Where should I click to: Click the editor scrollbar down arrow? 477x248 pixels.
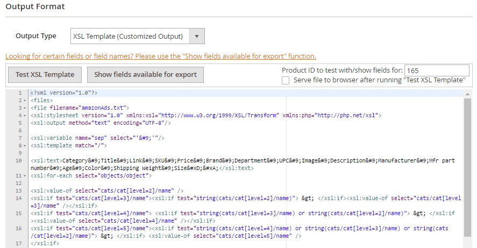(467, 244)
